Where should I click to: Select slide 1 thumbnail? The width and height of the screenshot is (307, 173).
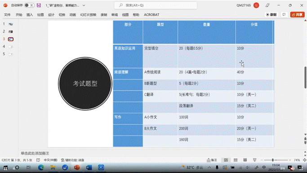coord(11,24)
